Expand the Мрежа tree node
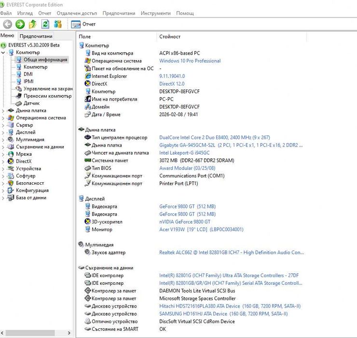The width and height of the screenshot is (357, 338). point(3,154)
